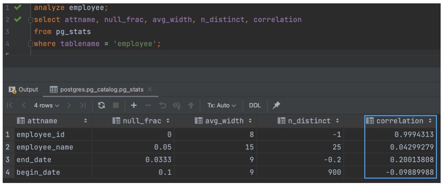Submit changes up-arrow icon
Image resolution: width=444 pixels, height=186 pixels.
[191, 105]
